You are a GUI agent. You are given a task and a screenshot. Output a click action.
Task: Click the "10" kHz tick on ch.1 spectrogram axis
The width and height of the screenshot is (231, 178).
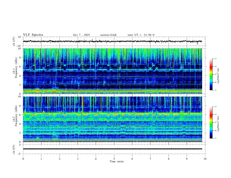pos(20,49)
